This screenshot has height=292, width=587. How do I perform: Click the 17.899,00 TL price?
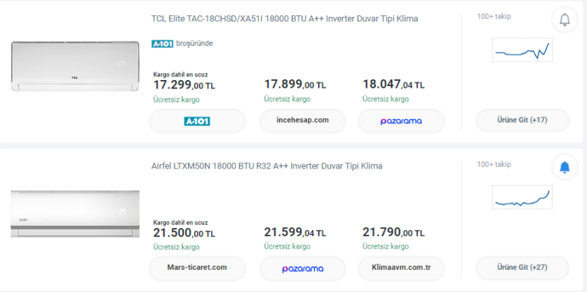[294, 85]
